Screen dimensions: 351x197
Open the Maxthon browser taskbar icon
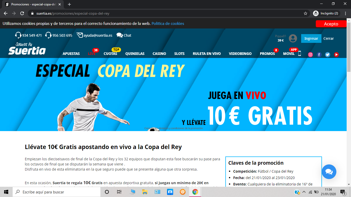coord(170,192)
